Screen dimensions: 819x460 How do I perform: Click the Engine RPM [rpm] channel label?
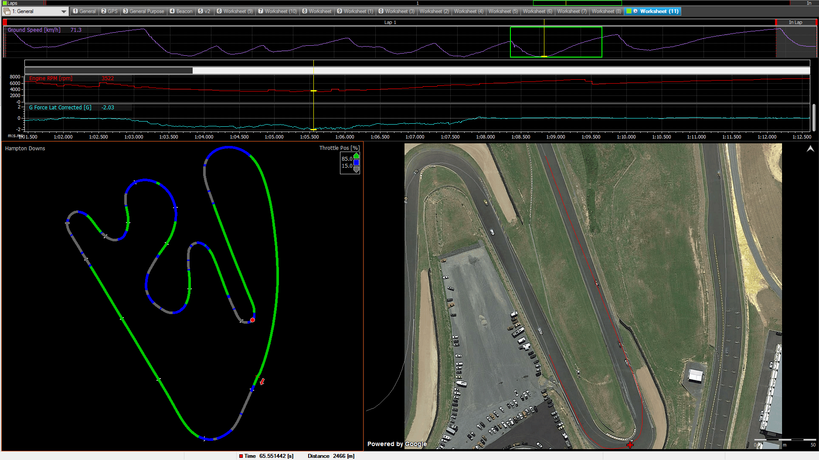(51, 78)
